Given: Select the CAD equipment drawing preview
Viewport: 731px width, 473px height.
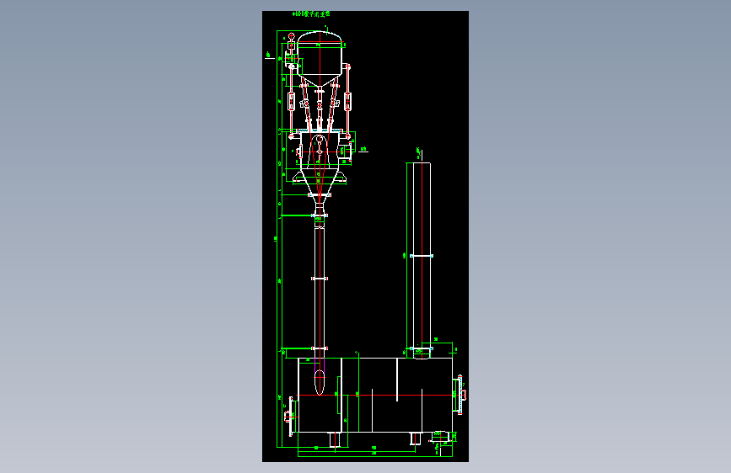Looking at the screenshot, I should pos(366,236).
